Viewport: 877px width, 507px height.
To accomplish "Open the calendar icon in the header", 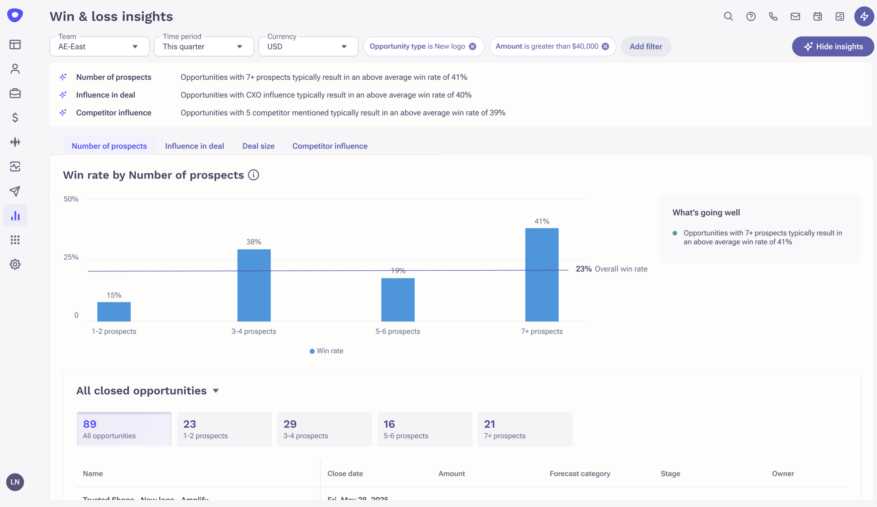I will tap(818, 16).
